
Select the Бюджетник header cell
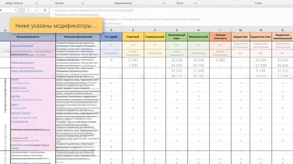(x=240, y=36)
